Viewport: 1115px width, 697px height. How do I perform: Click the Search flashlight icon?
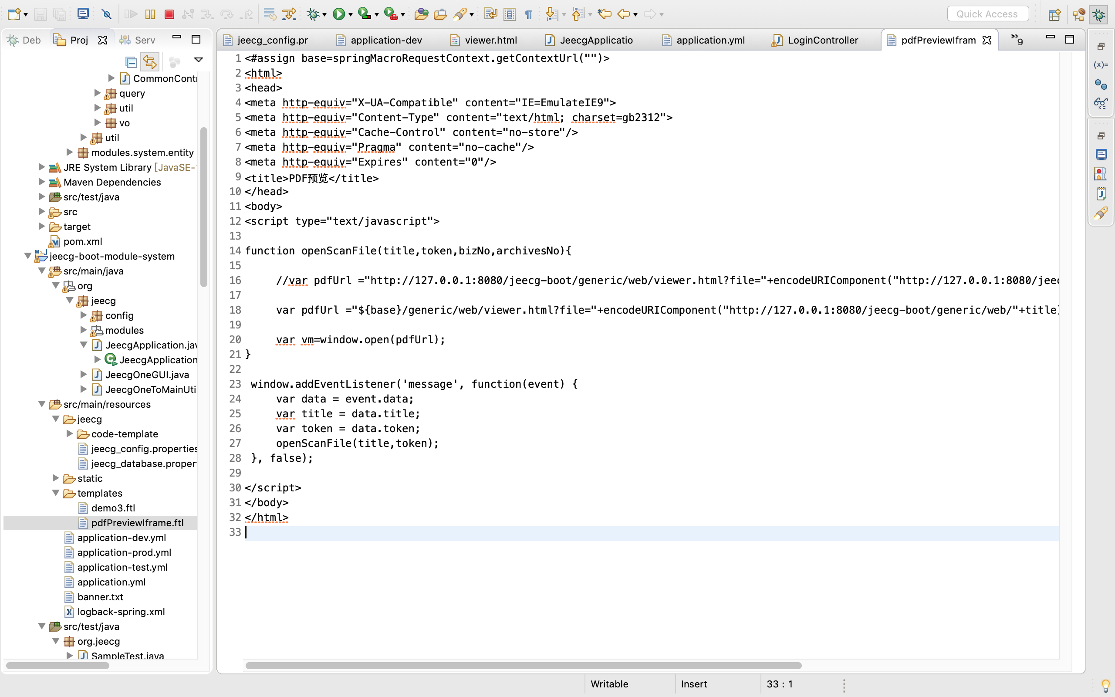tap(460, 14)
